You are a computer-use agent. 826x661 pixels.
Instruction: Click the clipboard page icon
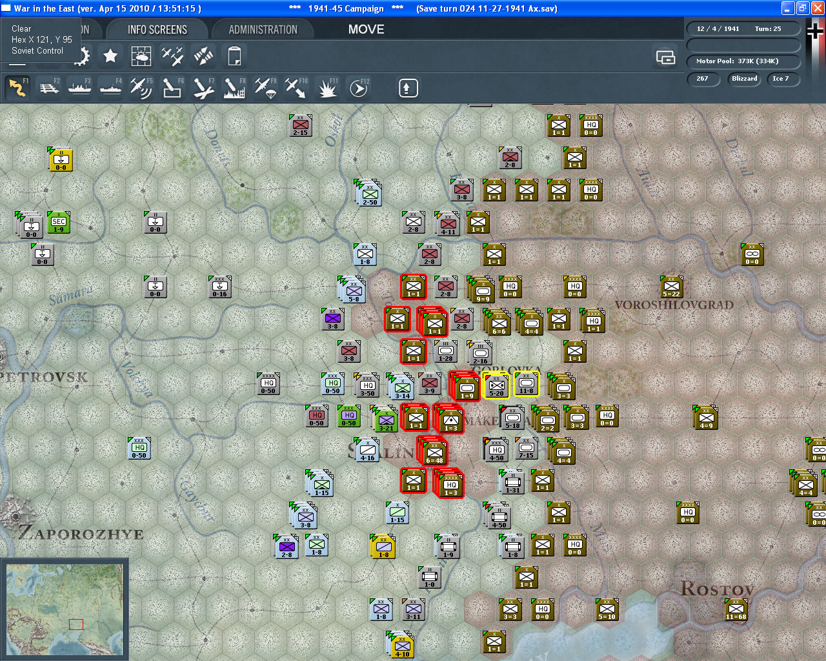pos(234,56)
